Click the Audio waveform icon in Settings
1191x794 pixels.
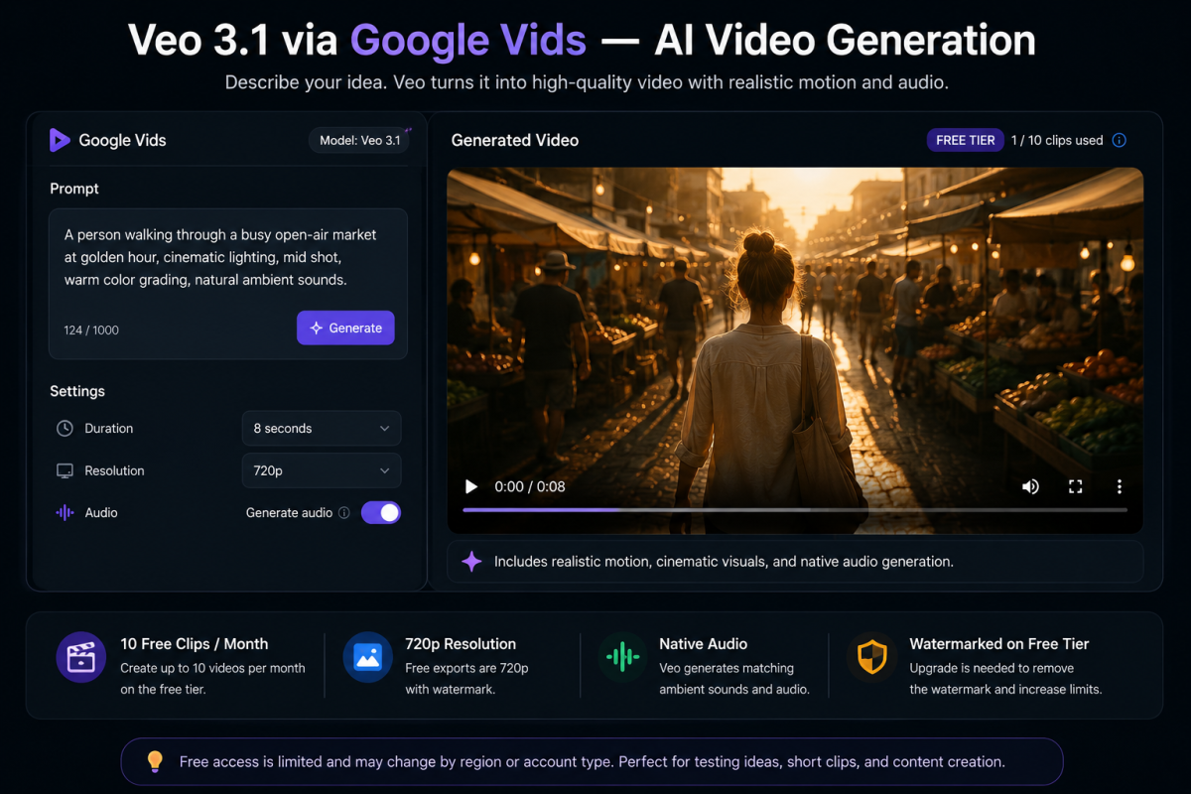tap(65, 513)
